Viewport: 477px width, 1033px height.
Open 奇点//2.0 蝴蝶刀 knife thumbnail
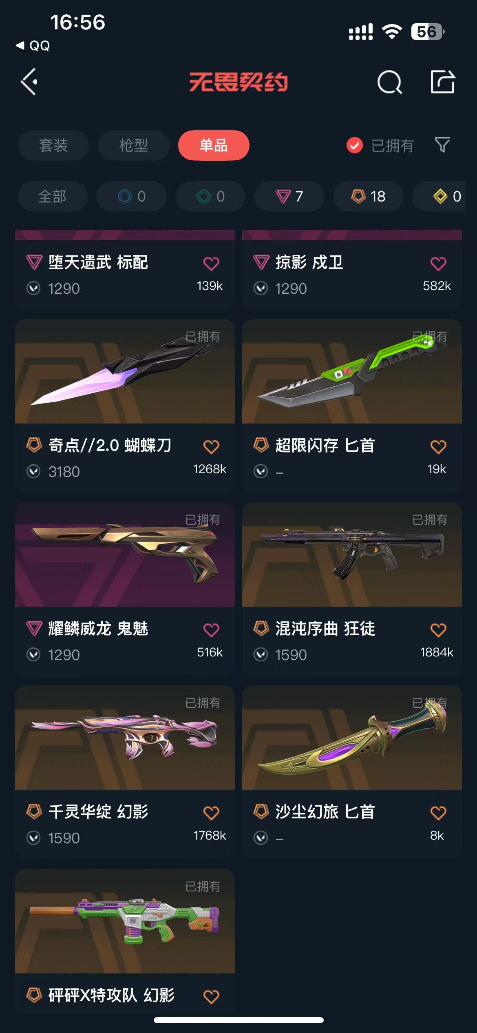(125, 371)
